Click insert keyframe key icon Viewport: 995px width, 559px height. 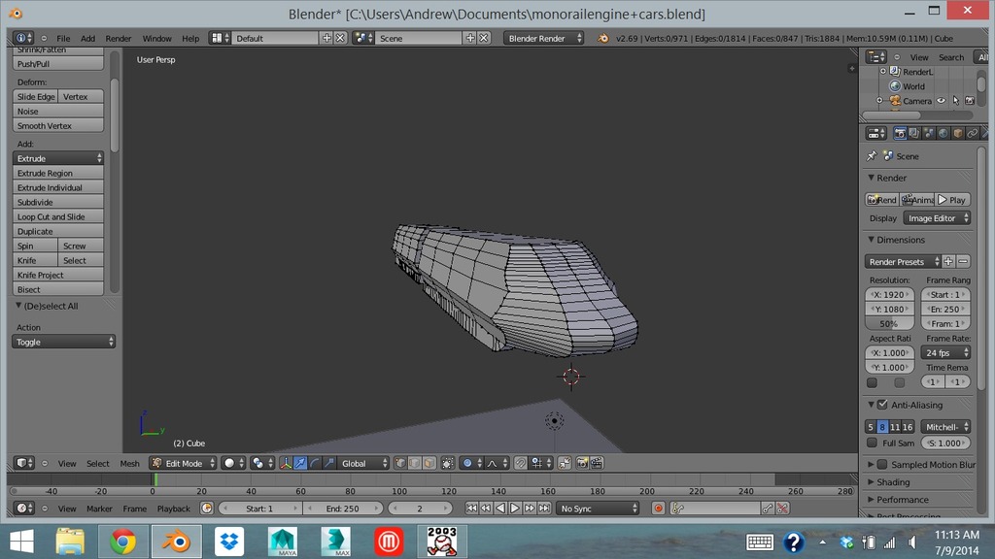pyautogui.click(x=768, y=509)
